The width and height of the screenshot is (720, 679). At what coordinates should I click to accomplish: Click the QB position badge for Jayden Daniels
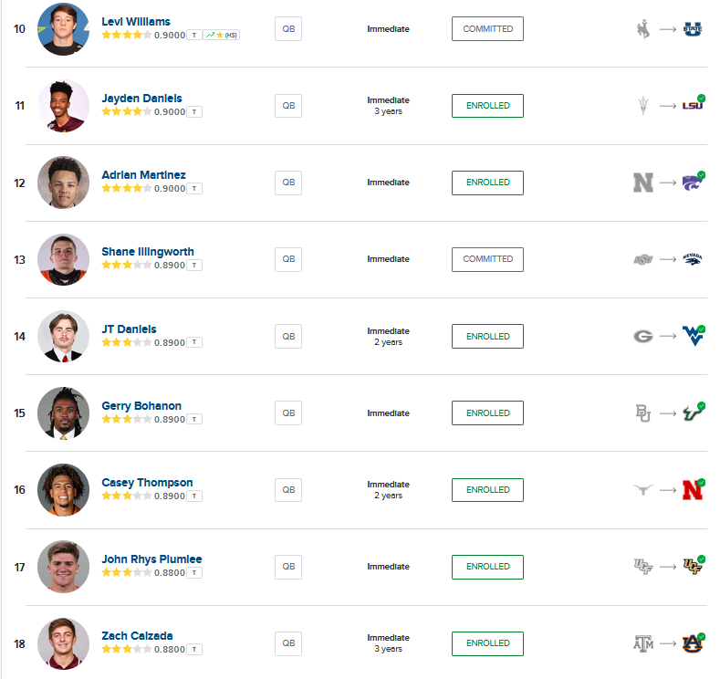[x=288, y=106]
